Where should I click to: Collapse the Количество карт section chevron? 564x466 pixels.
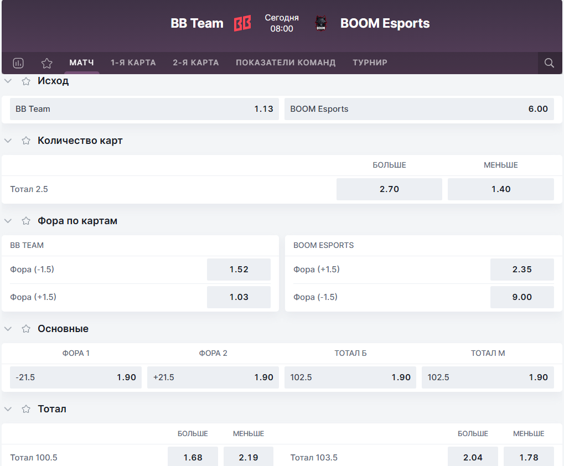coord(8,141)
